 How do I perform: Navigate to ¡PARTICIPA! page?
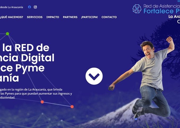click(x=89, y=17)
